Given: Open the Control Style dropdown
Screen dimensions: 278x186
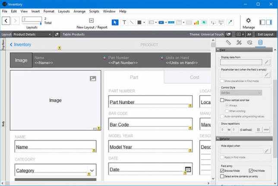Looking at the screenshot, I should [x=241, y=93].
